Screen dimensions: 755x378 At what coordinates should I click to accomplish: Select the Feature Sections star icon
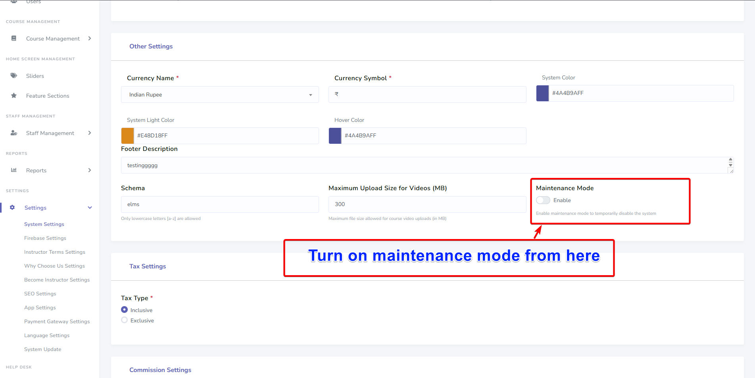point(14,95)
